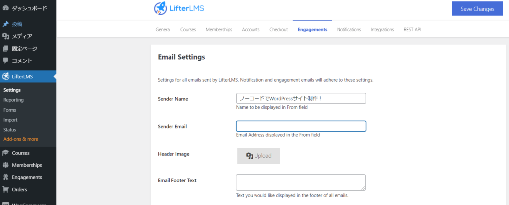Click the cart icon beside Orders

click(5, 189)
